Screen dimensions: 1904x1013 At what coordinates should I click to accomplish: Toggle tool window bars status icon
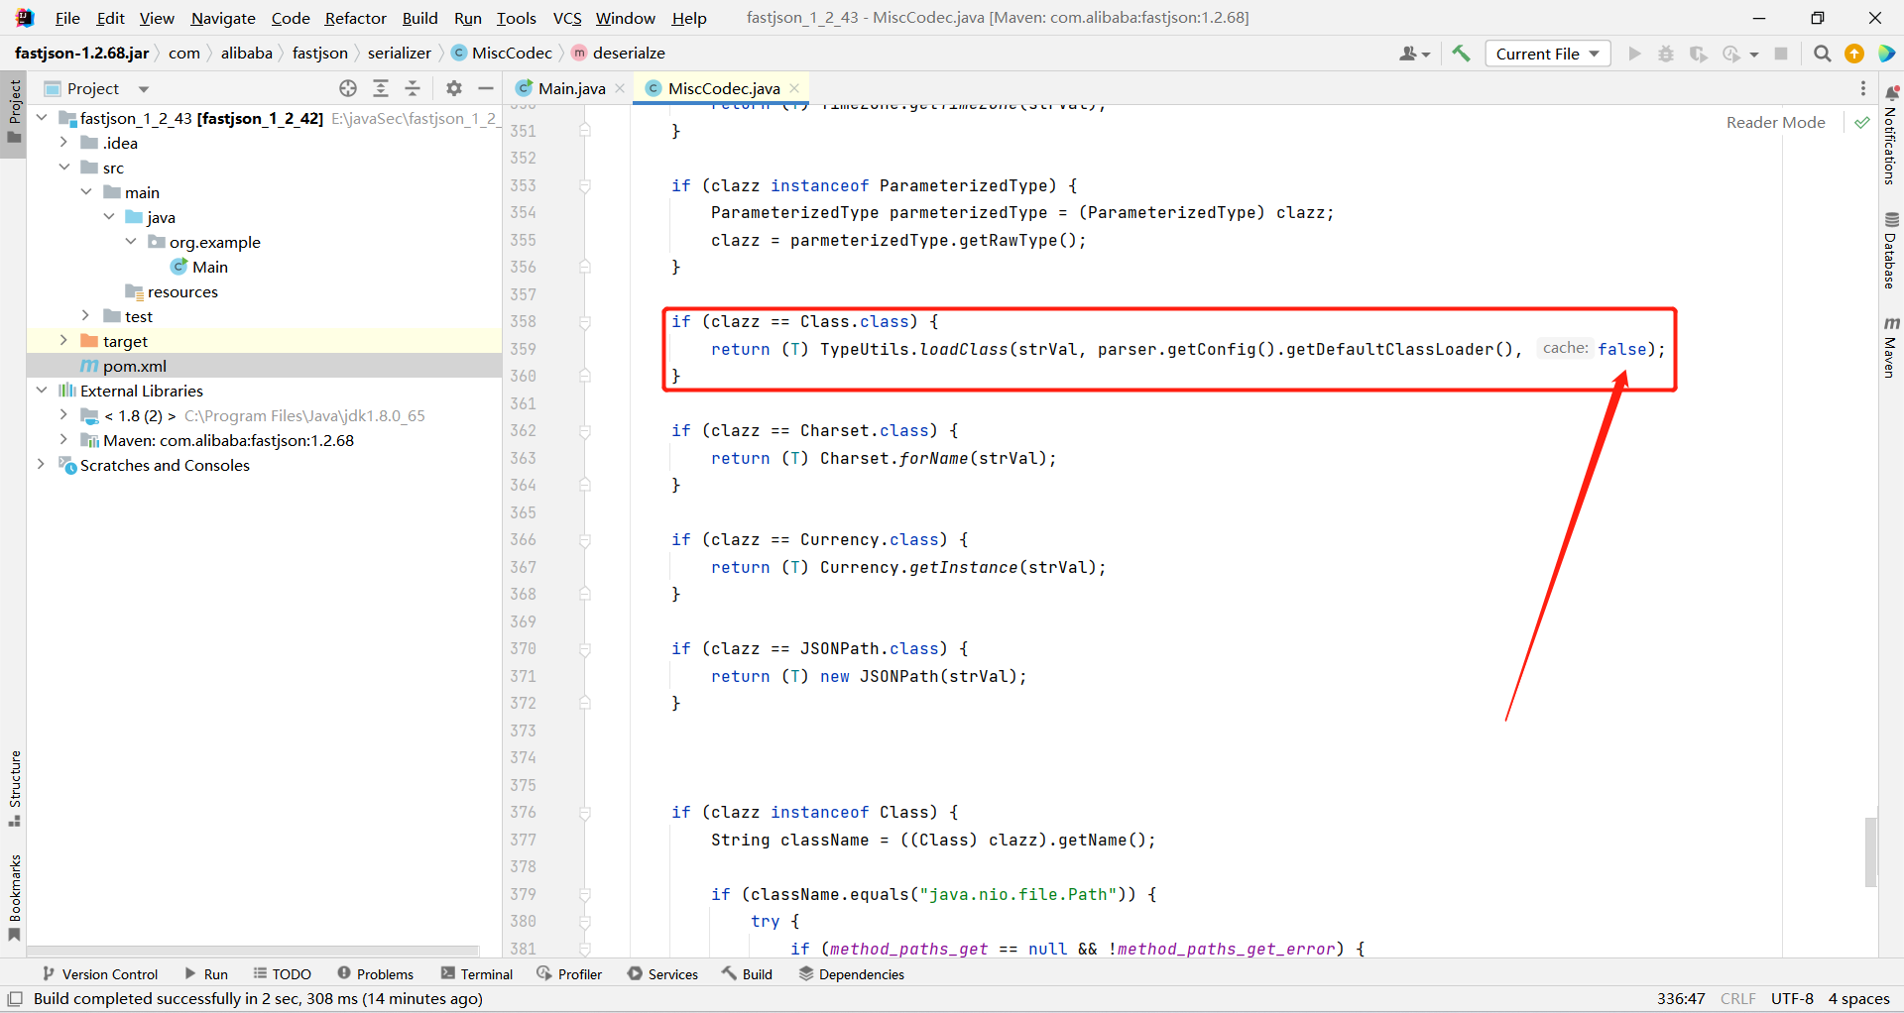(15, 999)
